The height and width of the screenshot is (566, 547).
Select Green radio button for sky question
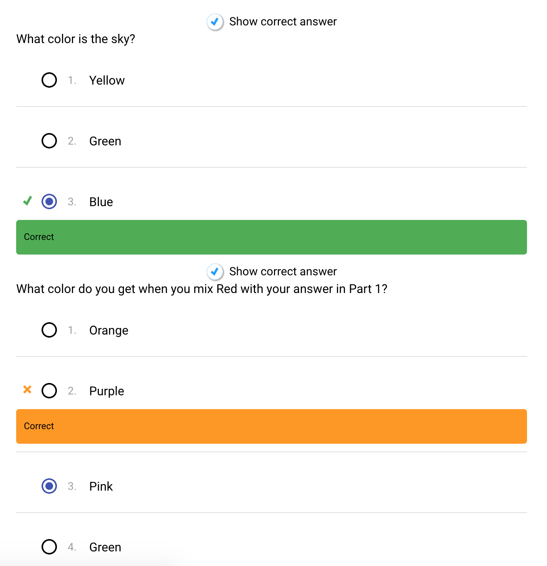pos(49,141)
